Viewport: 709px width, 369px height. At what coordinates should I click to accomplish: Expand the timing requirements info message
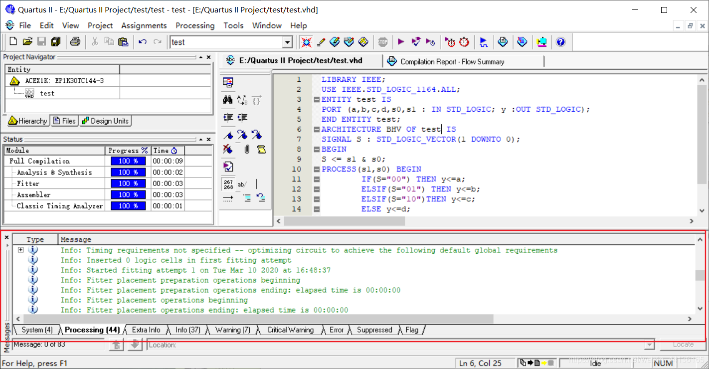(x=20, y=250)
